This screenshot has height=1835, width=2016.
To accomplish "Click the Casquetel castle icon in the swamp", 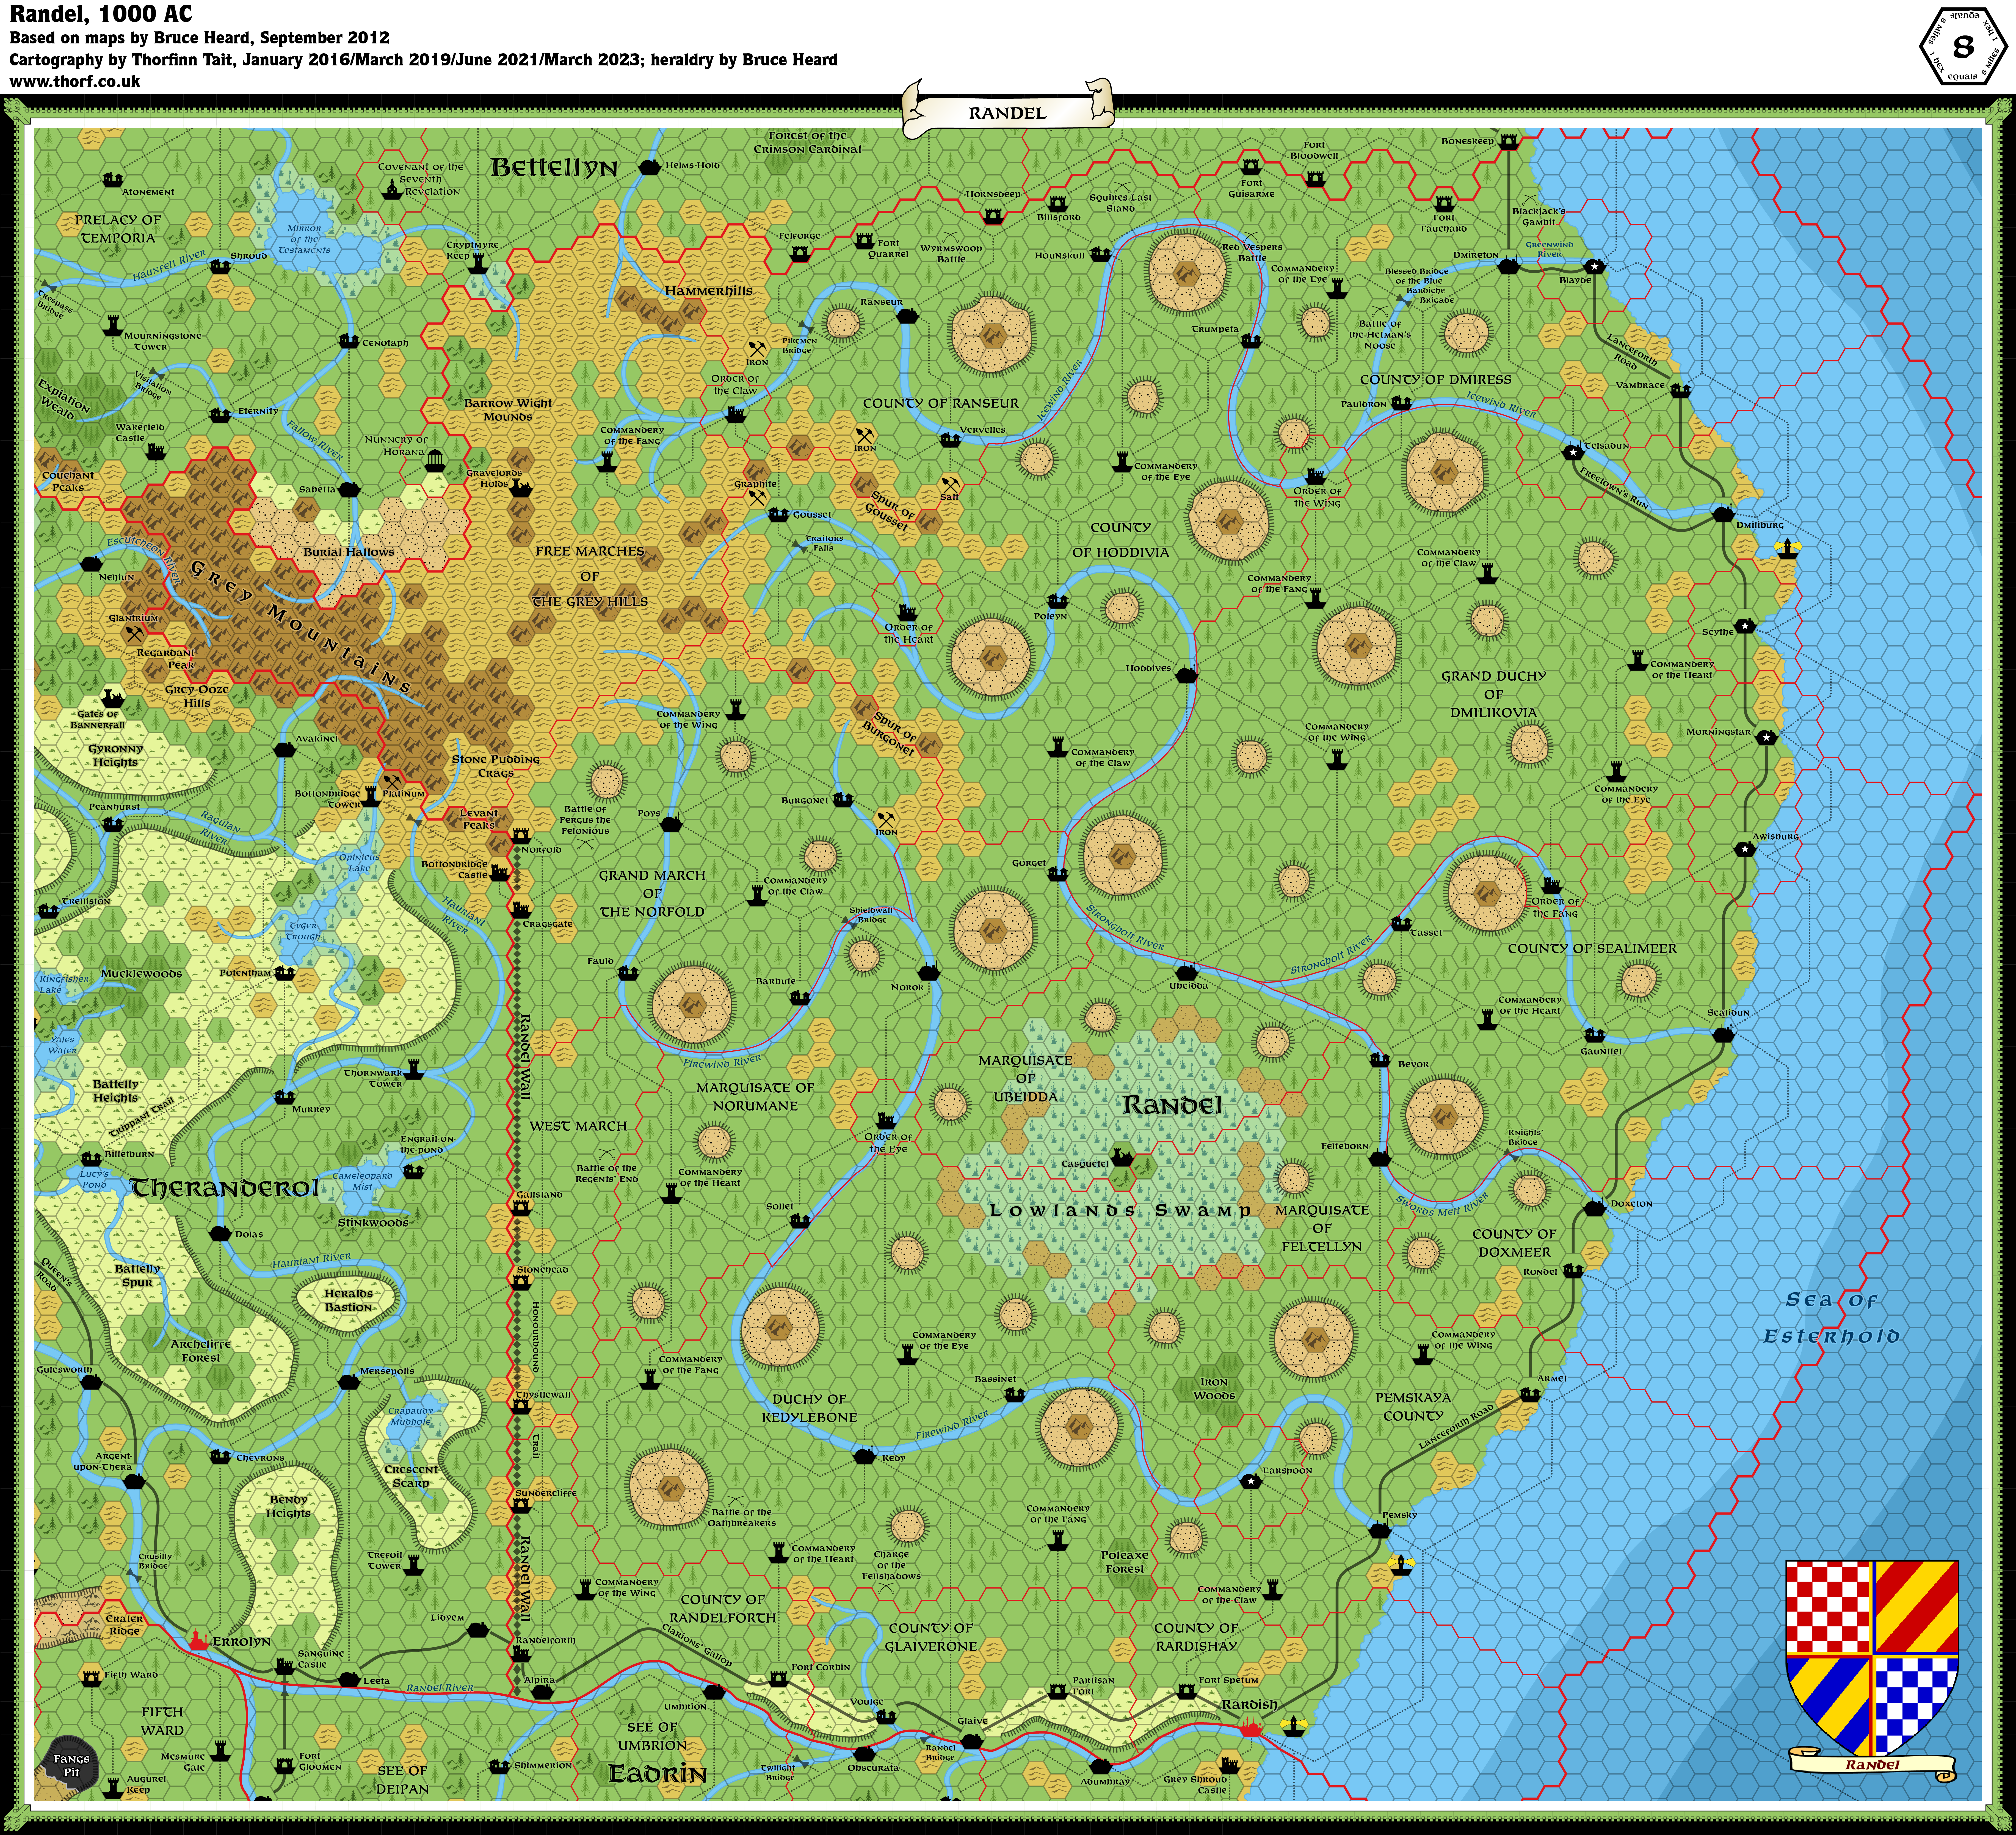I will pyautogui.click(x=1122, y=1158).
